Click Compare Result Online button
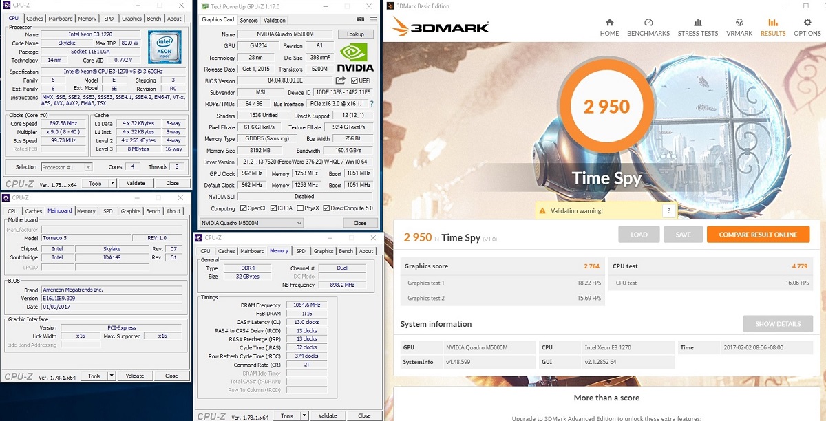Viewport: 826px width, 421px height. coord(758,235)
